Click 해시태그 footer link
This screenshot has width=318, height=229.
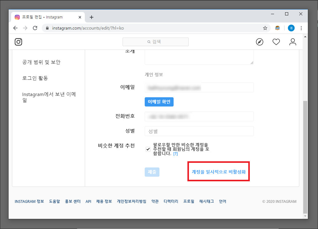tap(206, 201)
